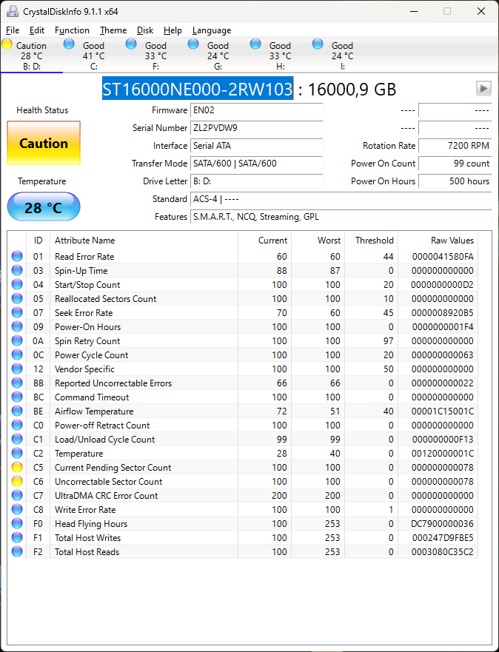Click the status icon for Reallocated Sectors Count
The height and width of the screenshot is (652, 499).
click(x=17, y=299)
